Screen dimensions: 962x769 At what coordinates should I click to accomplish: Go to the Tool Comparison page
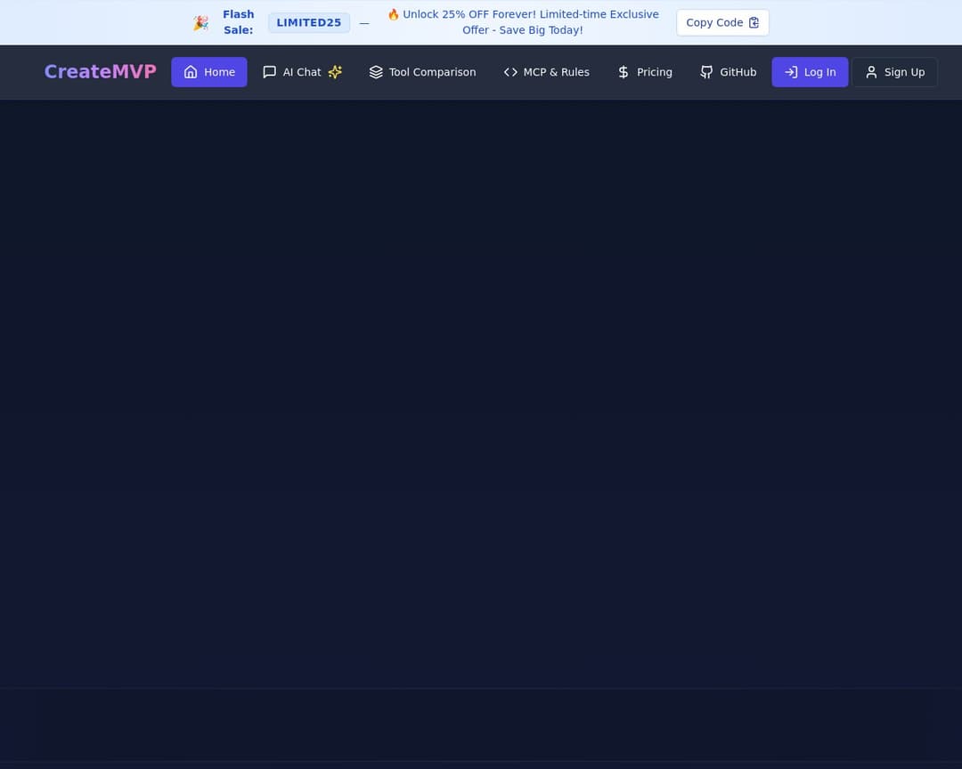[x=432, y=72]
